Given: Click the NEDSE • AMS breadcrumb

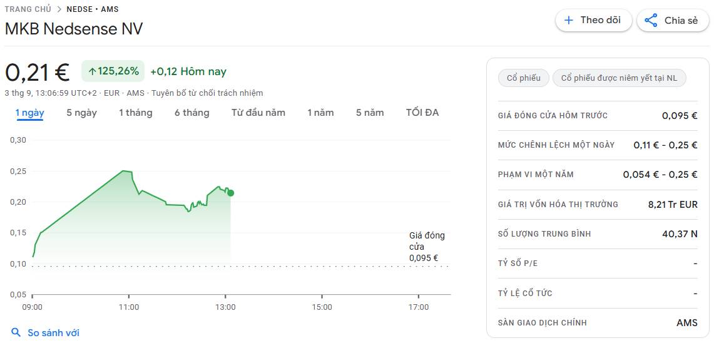Looking at the screenshot, I should 93,9.
